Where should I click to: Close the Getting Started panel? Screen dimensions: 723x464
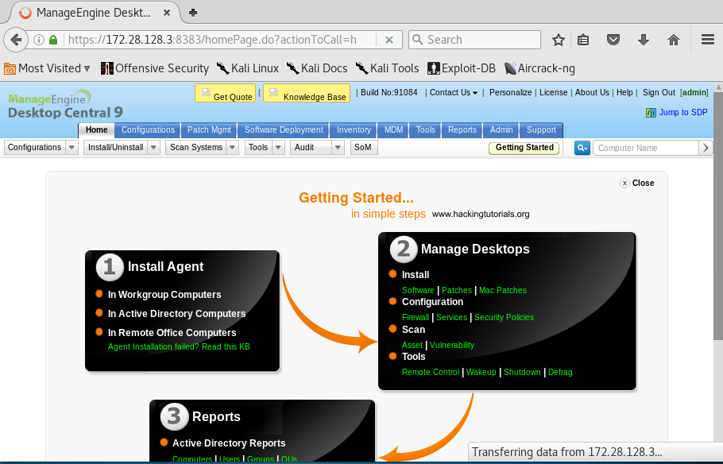(636, 183)
